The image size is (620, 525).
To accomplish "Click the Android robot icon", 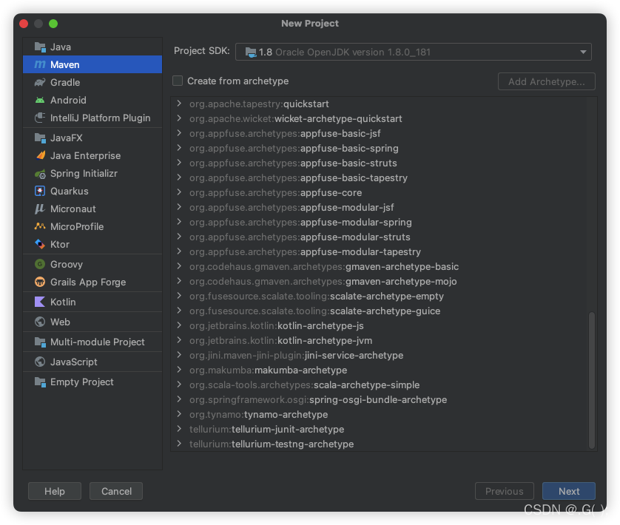I will (x=40, y=100).
